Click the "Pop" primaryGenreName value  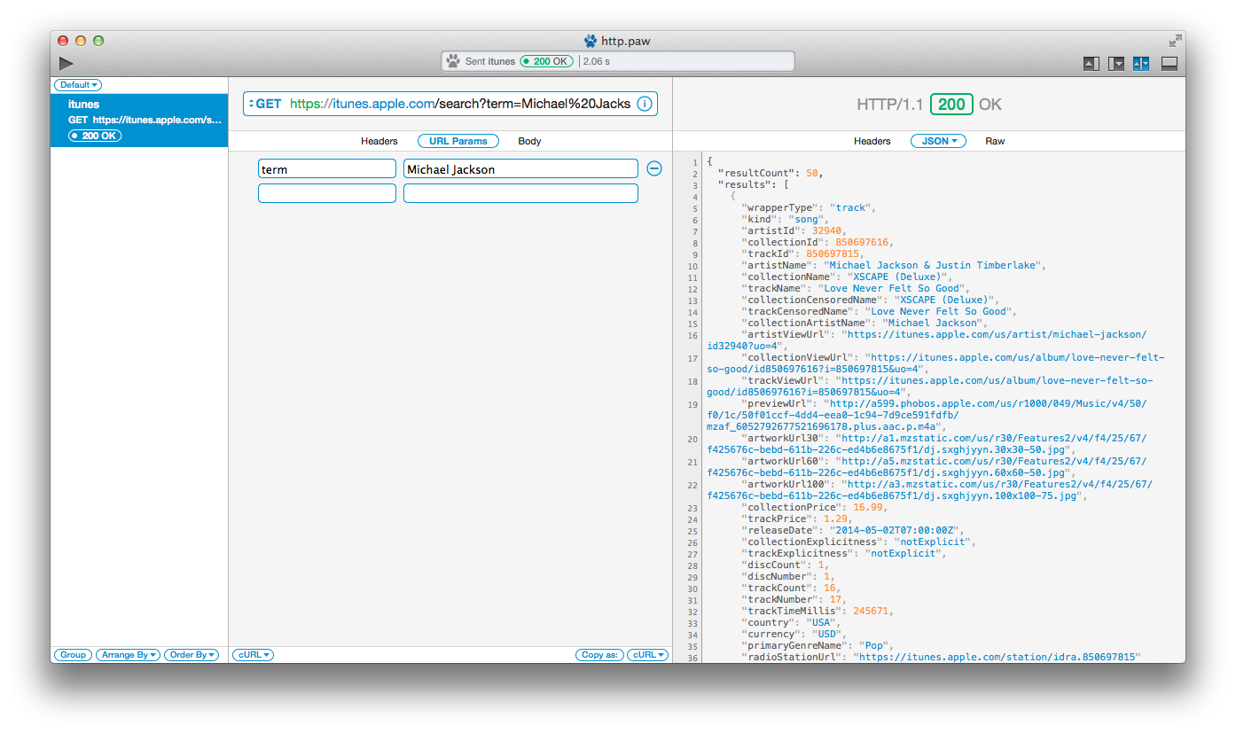coord(873,646)
